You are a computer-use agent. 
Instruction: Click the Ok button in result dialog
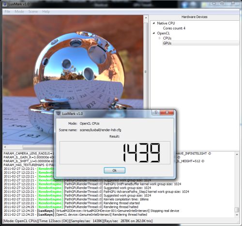click(114, 170)
